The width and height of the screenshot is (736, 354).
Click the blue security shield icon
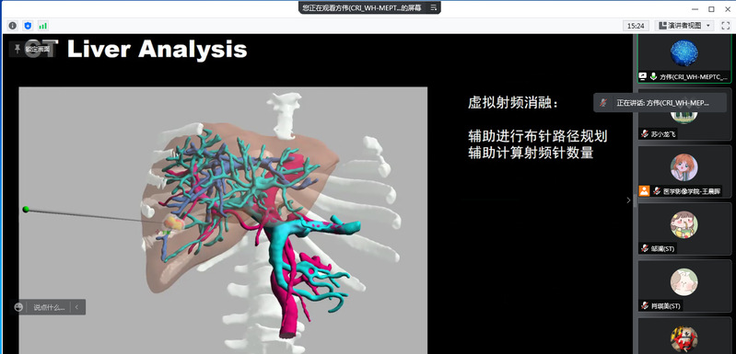tap(28, 26)
